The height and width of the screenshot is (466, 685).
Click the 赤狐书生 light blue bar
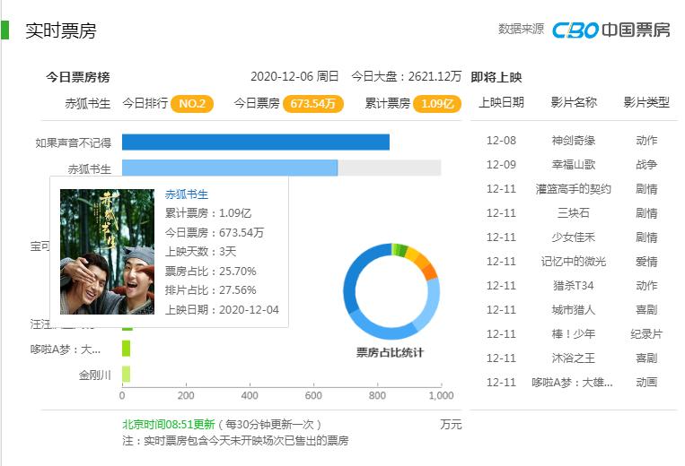[x=230, y=168]
